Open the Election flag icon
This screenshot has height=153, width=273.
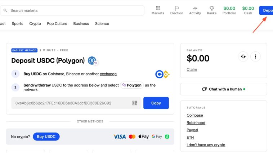[176, 8]
